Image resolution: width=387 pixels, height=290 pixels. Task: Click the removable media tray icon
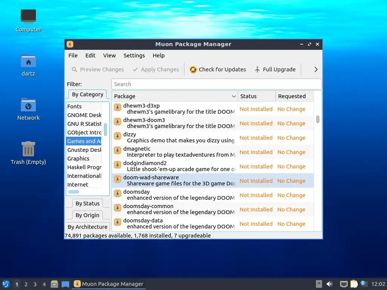pyautogui.click(x=319, y=284)
